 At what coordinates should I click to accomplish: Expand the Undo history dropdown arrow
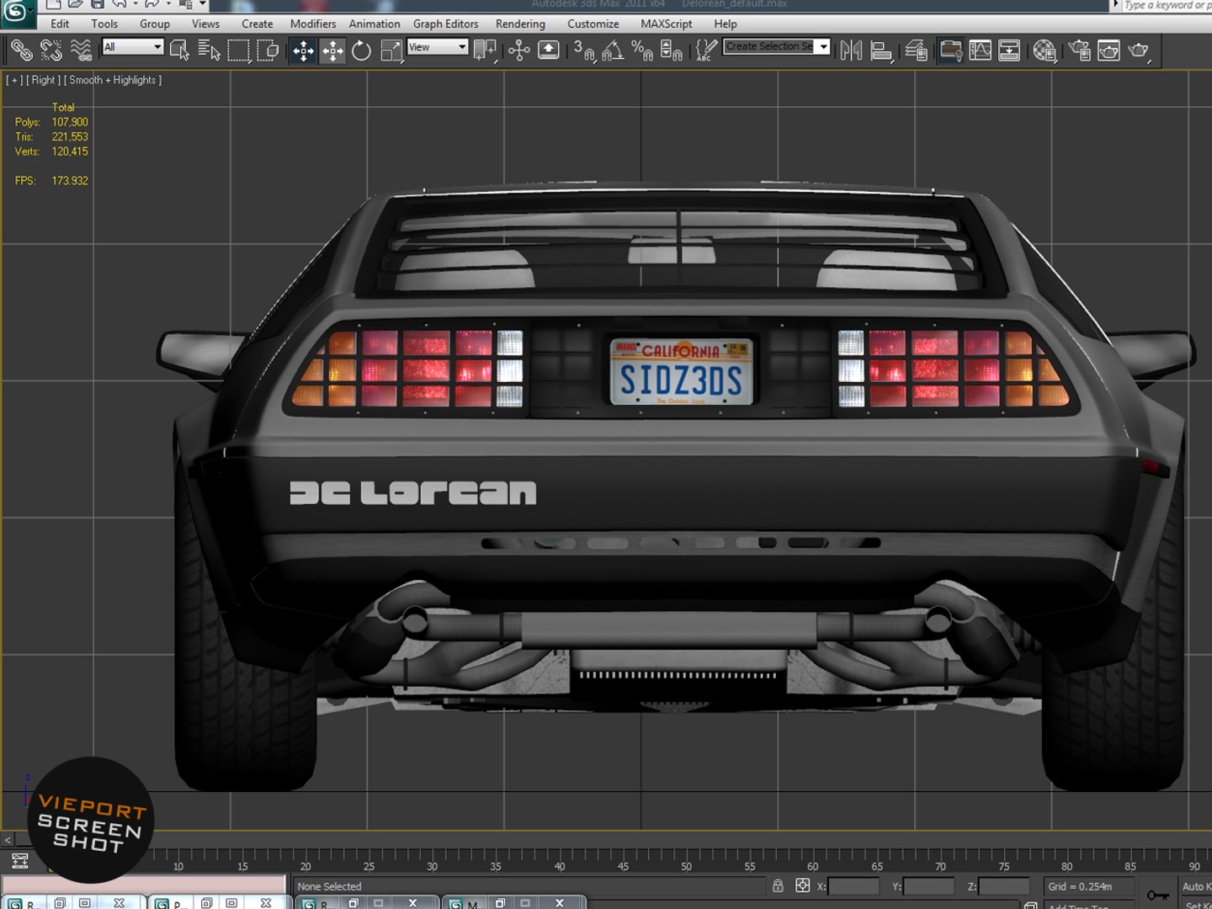click(x=135, y=4)
